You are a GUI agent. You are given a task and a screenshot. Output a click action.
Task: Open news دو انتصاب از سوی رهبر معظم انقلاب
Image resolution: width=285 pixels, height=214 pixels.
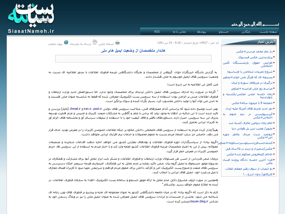[249, 169]
